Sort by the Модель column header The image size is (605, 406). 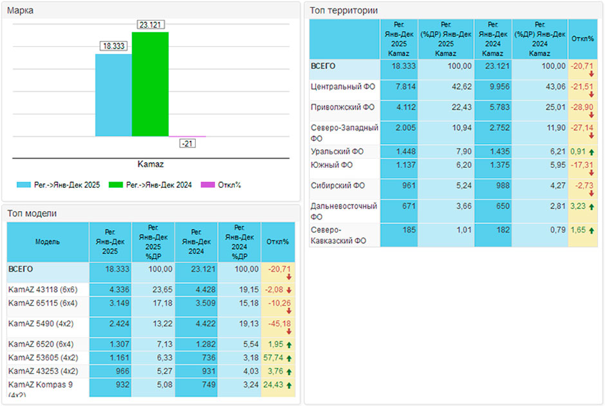(x=48, y=242)
